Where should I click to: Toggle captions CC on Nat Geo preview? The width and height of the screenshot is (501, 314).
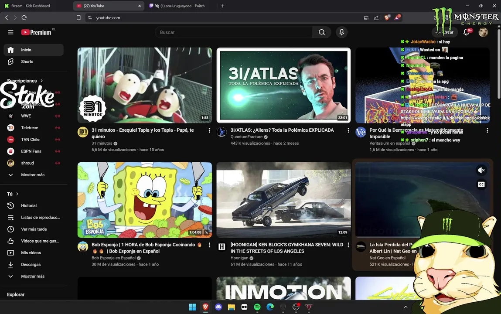point(481,184)
